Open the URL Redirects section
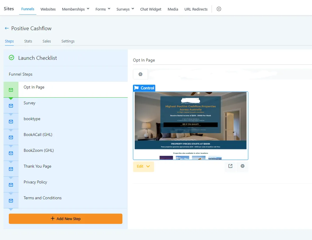Image resolution: width=312 pixels, height=240 pixels. [196, 9]
